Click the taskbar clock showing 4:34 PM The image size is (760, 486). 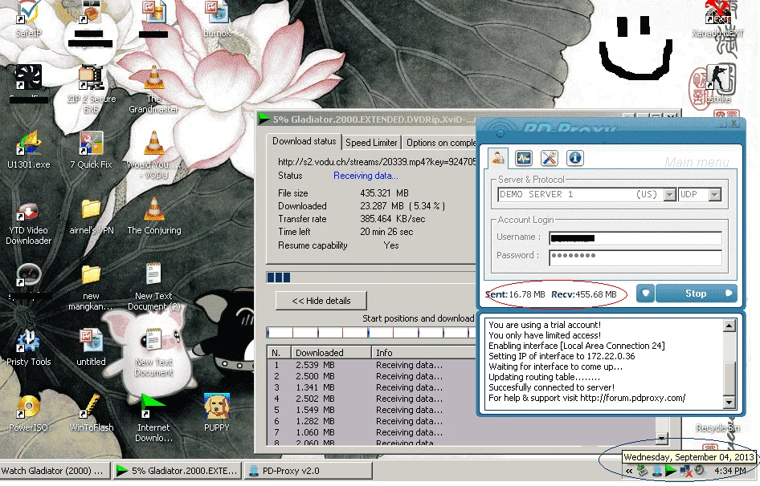point(730,471)
